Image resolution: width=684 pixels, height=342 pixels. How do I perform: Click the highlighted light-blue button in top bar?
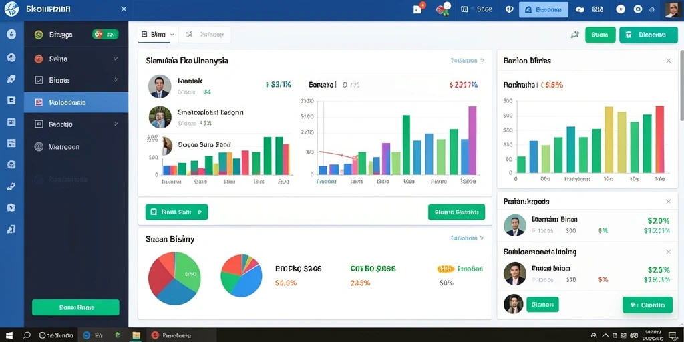544,9
